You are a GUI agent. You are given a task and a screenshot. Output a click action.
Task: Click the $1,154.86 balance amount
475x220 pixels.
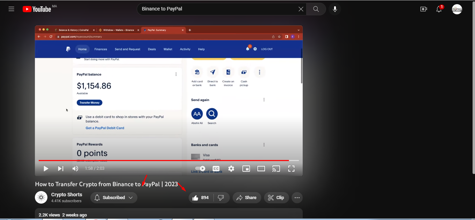(x=94, y=86)
